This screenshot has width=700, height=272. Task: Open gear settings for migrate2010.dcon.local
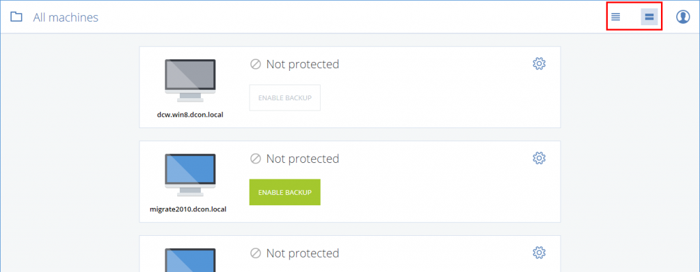click(x=539, y=158)
